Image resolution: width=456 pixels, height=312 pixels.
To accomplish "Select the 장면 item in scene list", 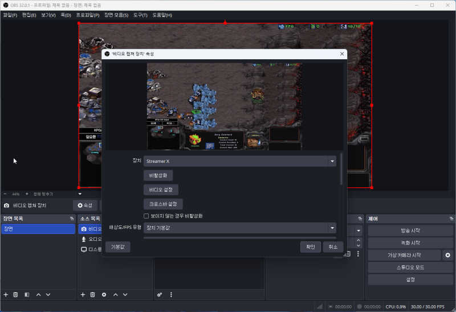I will [38, 229].
